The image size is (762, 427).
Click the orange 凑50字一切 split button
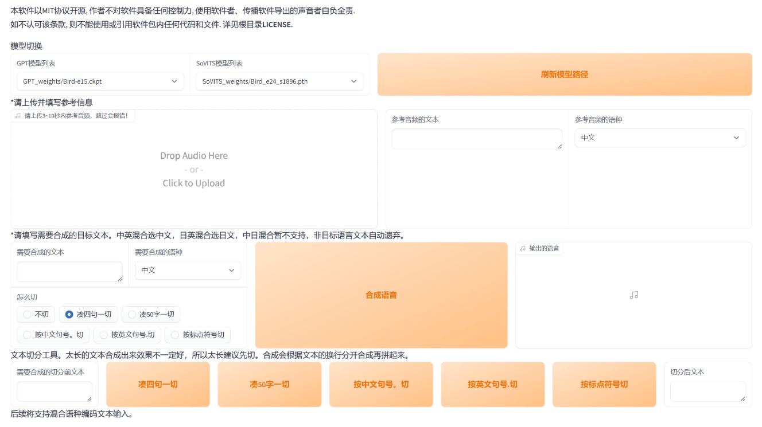269,385
